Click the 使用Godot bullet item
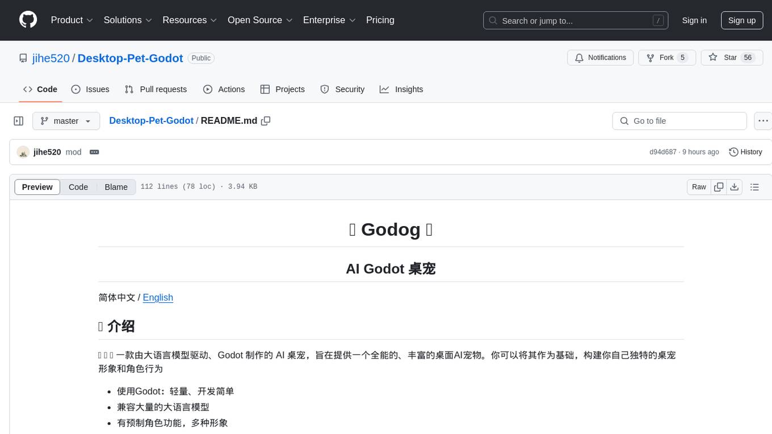The image size is (772, 434). click(175, 391)
